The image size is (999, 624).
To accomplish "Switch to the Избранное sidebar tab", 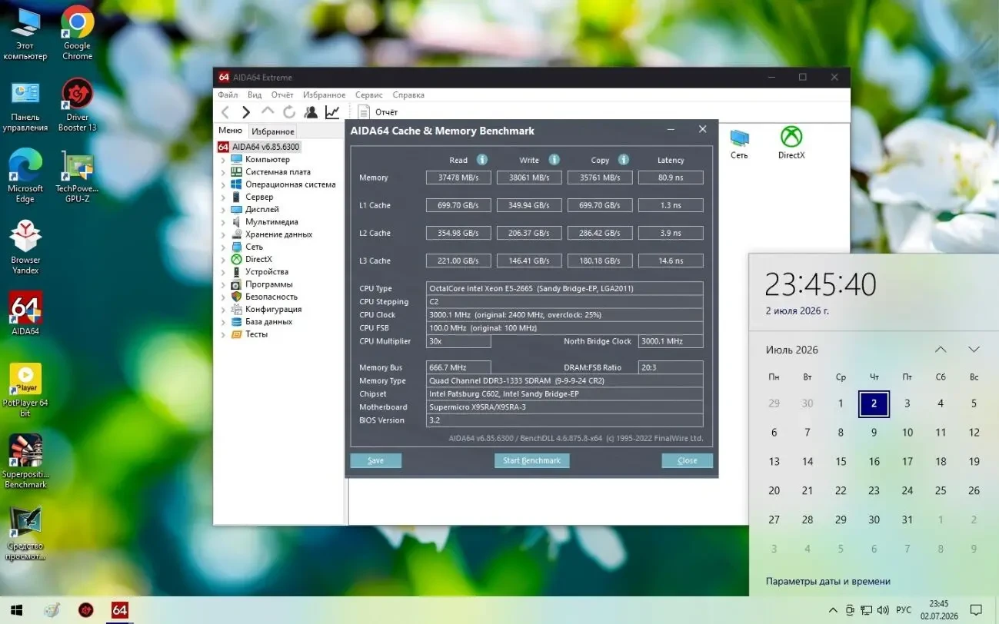I will point(273,131).
